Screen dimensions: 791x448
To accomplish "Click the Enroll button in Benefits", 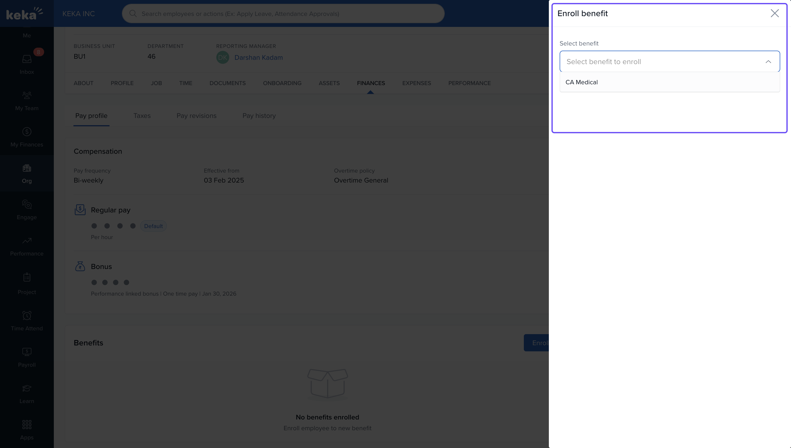I will pyautogui.click(x=536, y=343).
